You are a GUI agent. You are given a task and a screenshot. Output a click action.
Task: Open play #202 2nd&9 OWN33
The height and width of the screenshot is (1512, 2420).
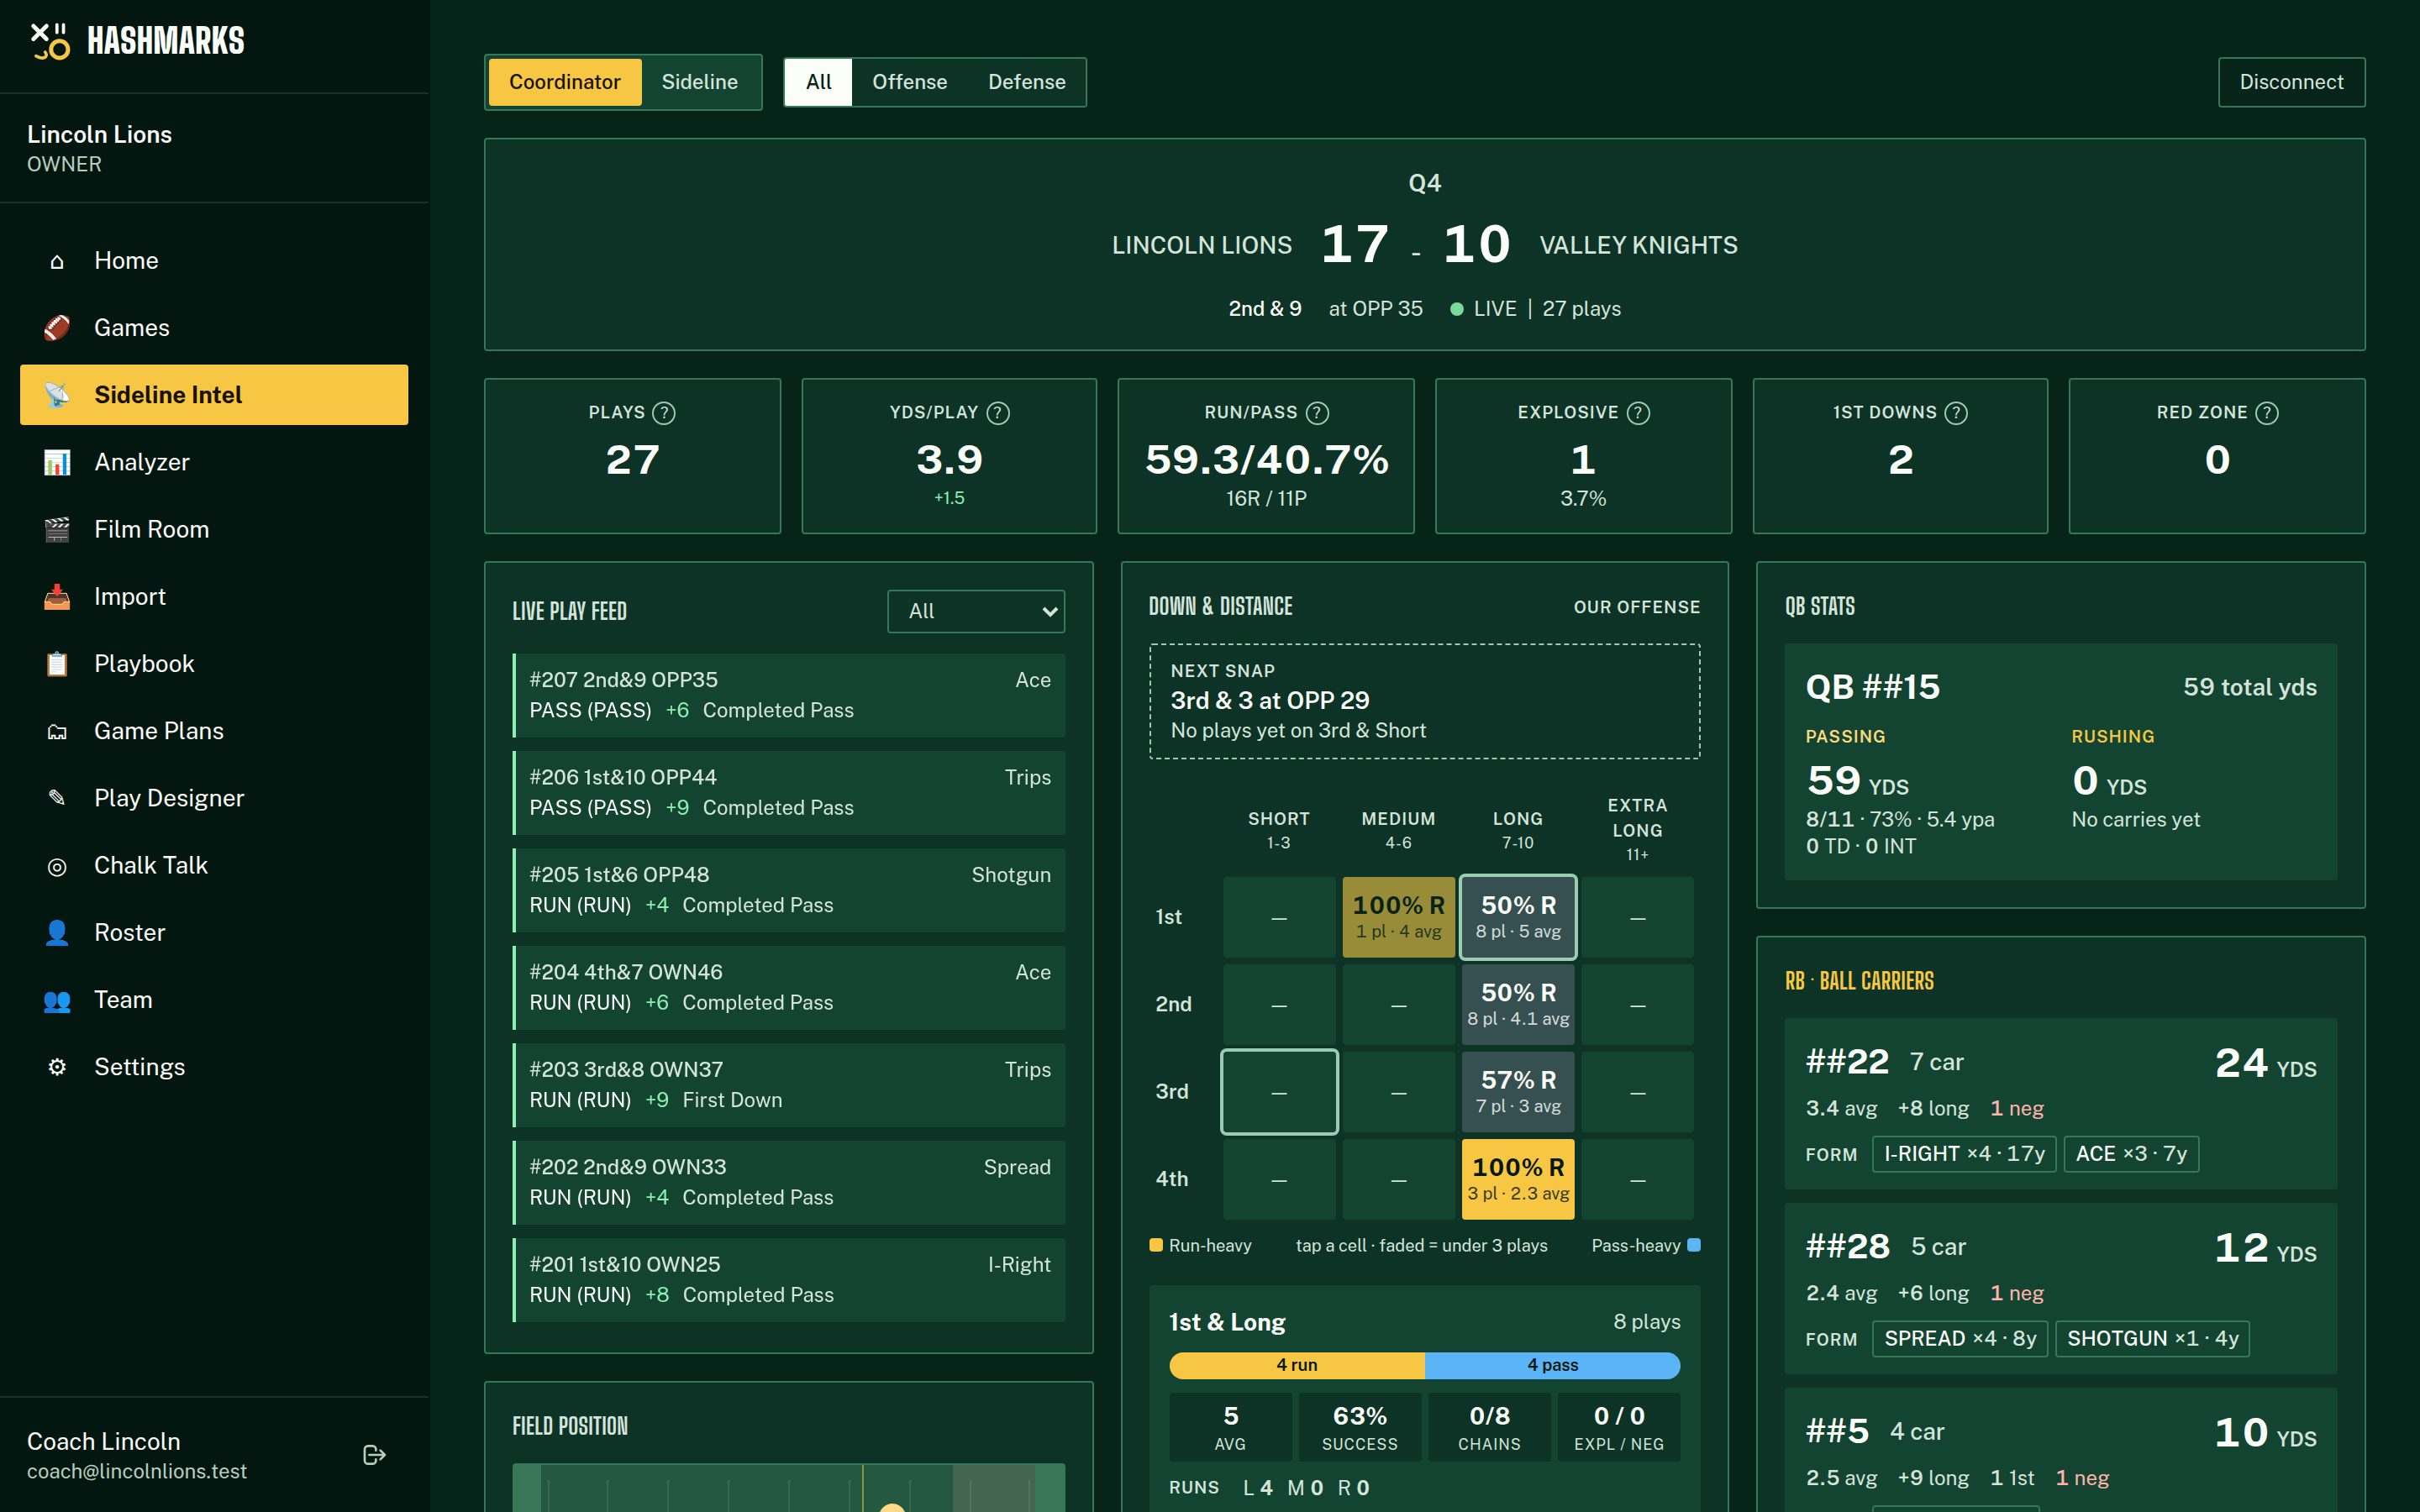point(788,1182)
